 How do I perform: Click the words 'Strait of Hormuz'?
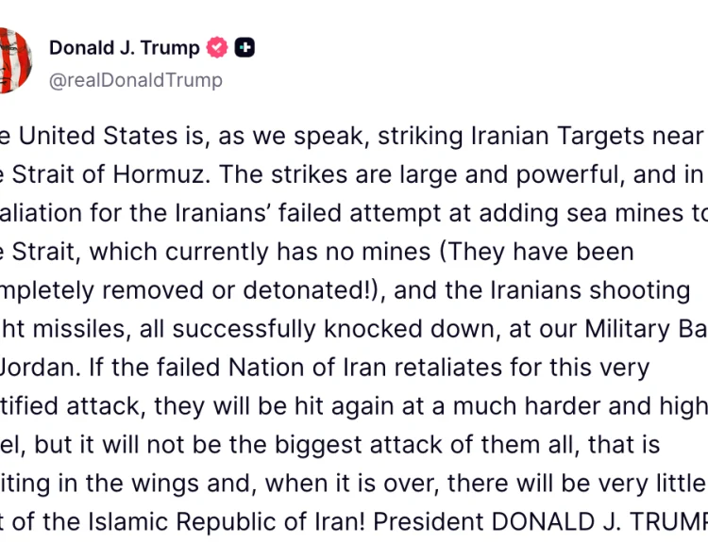tap(109, 174)
